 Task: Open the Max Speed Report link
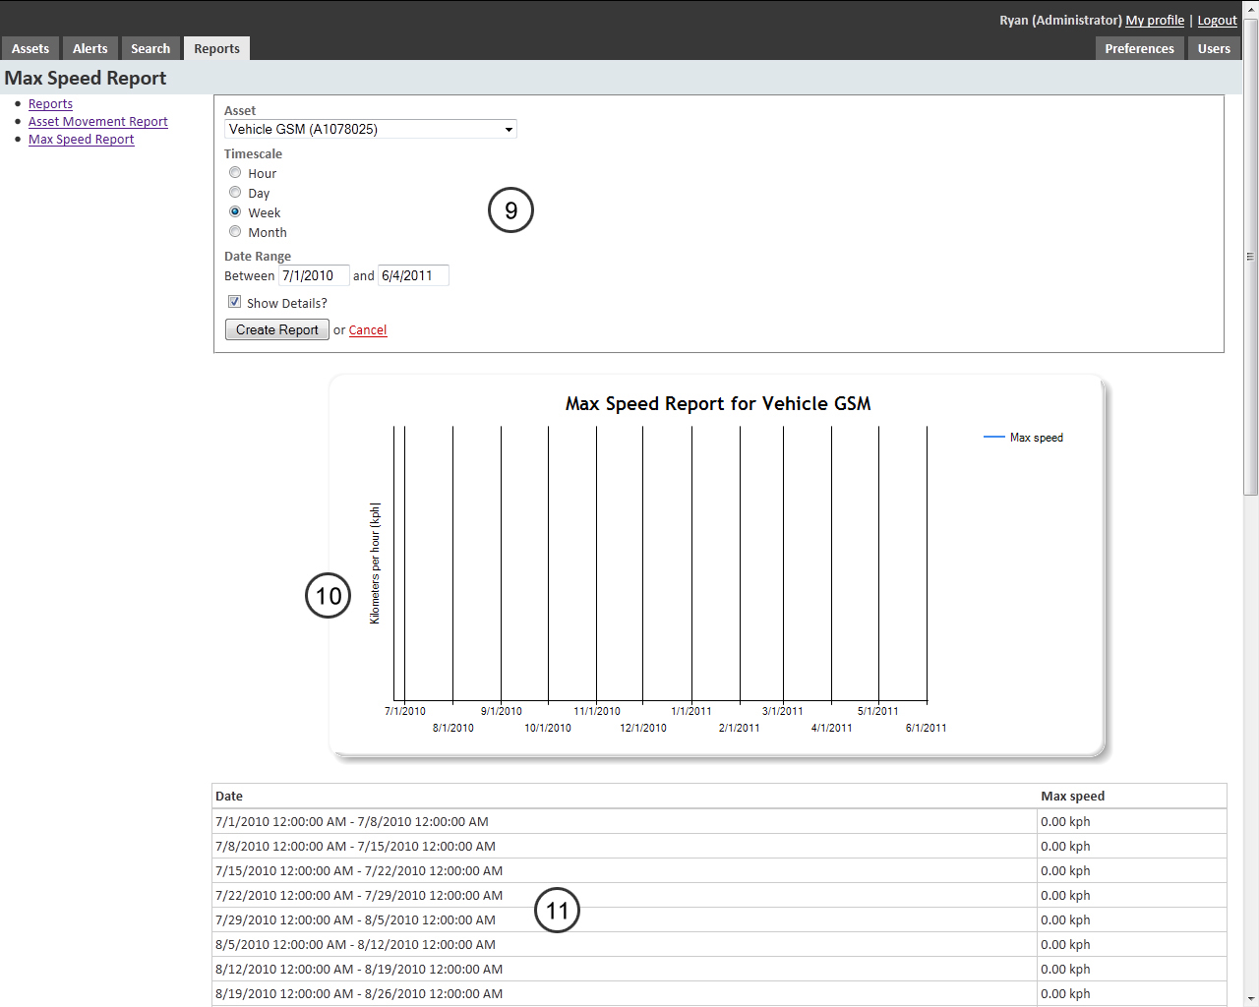coord(81,139)
